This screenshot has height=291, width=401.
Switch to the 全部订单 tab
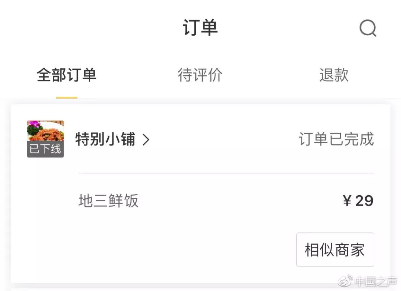pyautogui.click(x=66, y=75)
